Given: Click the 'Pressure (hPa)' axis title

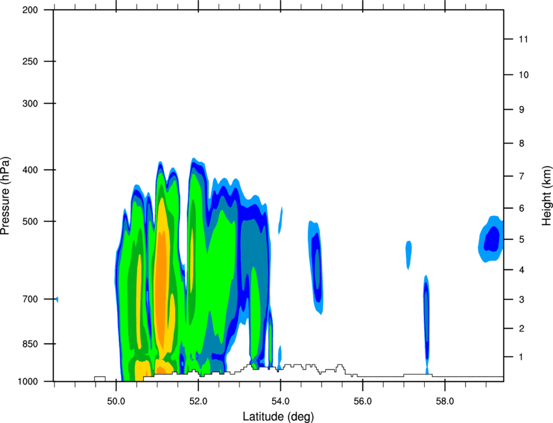Looking at the screenshot, I should click(5, 196).
